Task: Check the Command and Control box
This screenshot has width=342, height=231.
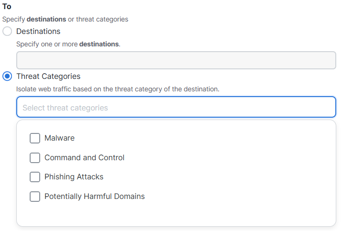Action: pos(35,158)
